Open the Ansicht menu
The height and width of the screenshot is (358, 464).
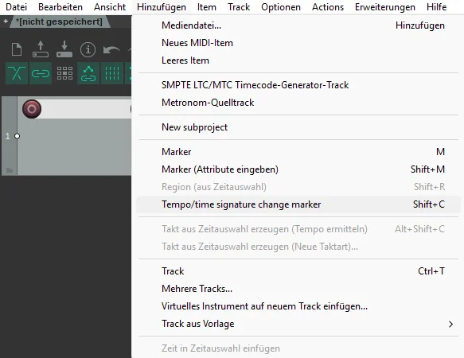[x=110, y=7]
